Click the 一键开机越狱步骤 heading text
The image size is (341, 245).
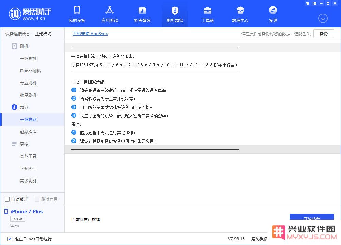(89, 82)
